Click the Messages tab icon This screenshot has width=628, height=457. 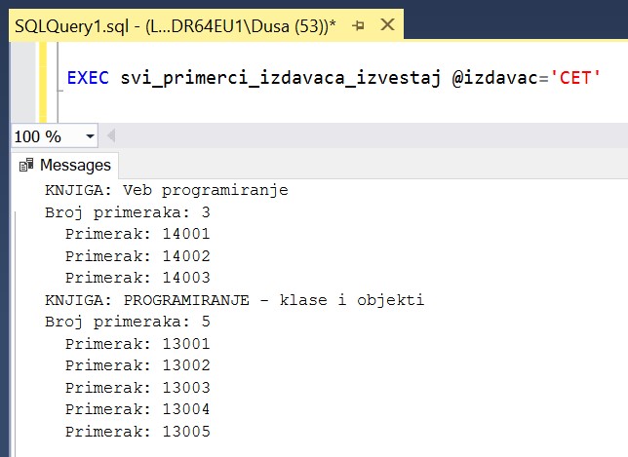click(x=26, y=166)
